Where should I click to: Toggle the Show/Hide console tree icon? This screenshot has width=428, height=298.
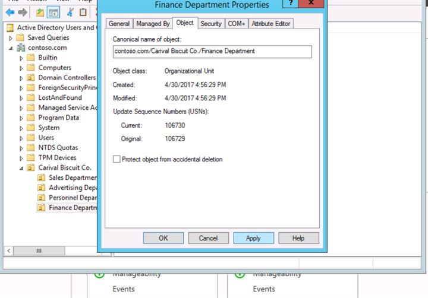pyautogui.click(x=53, y=12)
